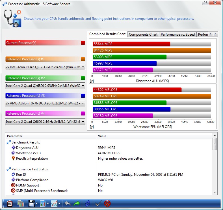Click the grey back arrow icon

click(x=68, y=203)
